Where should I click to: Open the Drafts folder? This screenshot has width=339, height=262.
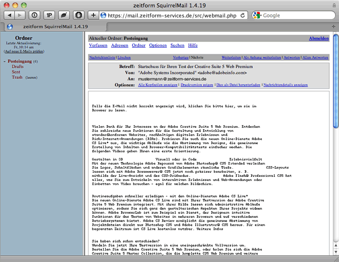point(18,67)
